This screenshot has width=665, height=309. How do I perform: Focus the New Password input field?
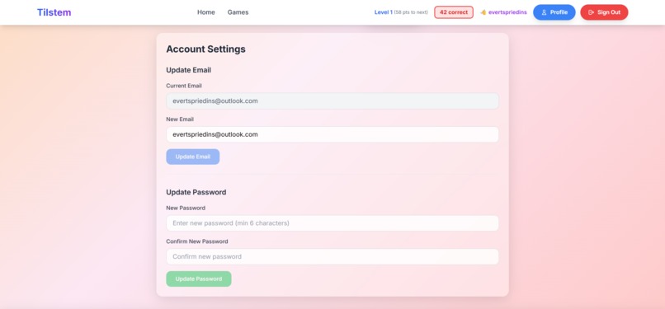pos(332,223)
